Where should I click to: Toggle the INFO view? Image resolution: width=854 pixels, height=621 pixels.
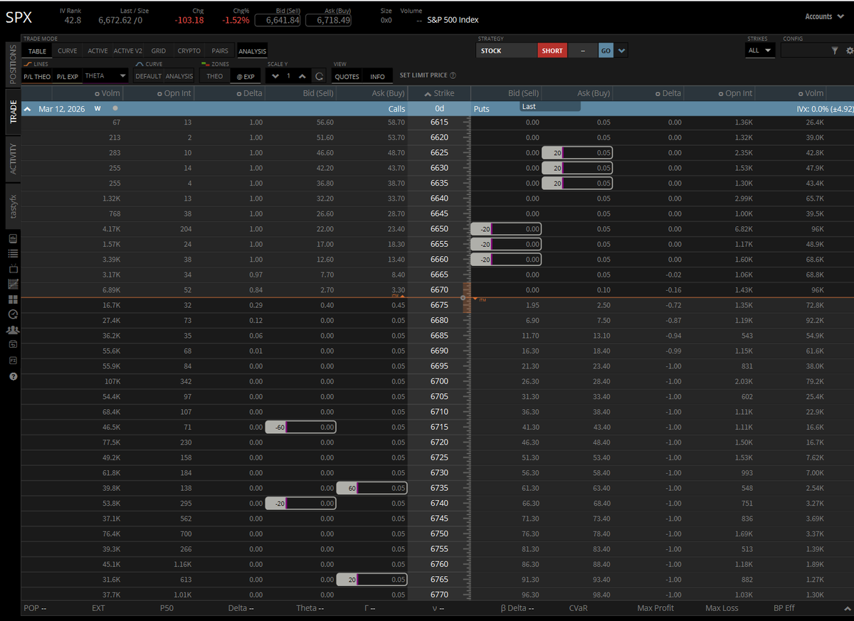(377, 76)
